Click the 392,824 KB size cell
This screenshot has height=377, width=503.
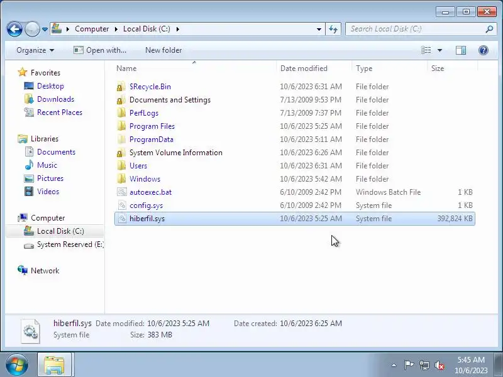point(455,219)
